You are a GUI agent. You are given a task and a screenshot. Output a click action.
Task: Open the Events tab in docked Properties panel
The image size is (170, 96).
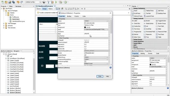point(150,53)
